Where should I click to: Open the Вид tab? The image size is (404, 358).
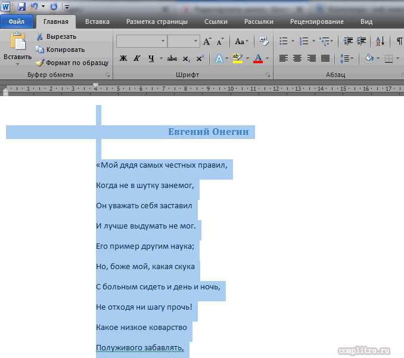pos(366,21)
